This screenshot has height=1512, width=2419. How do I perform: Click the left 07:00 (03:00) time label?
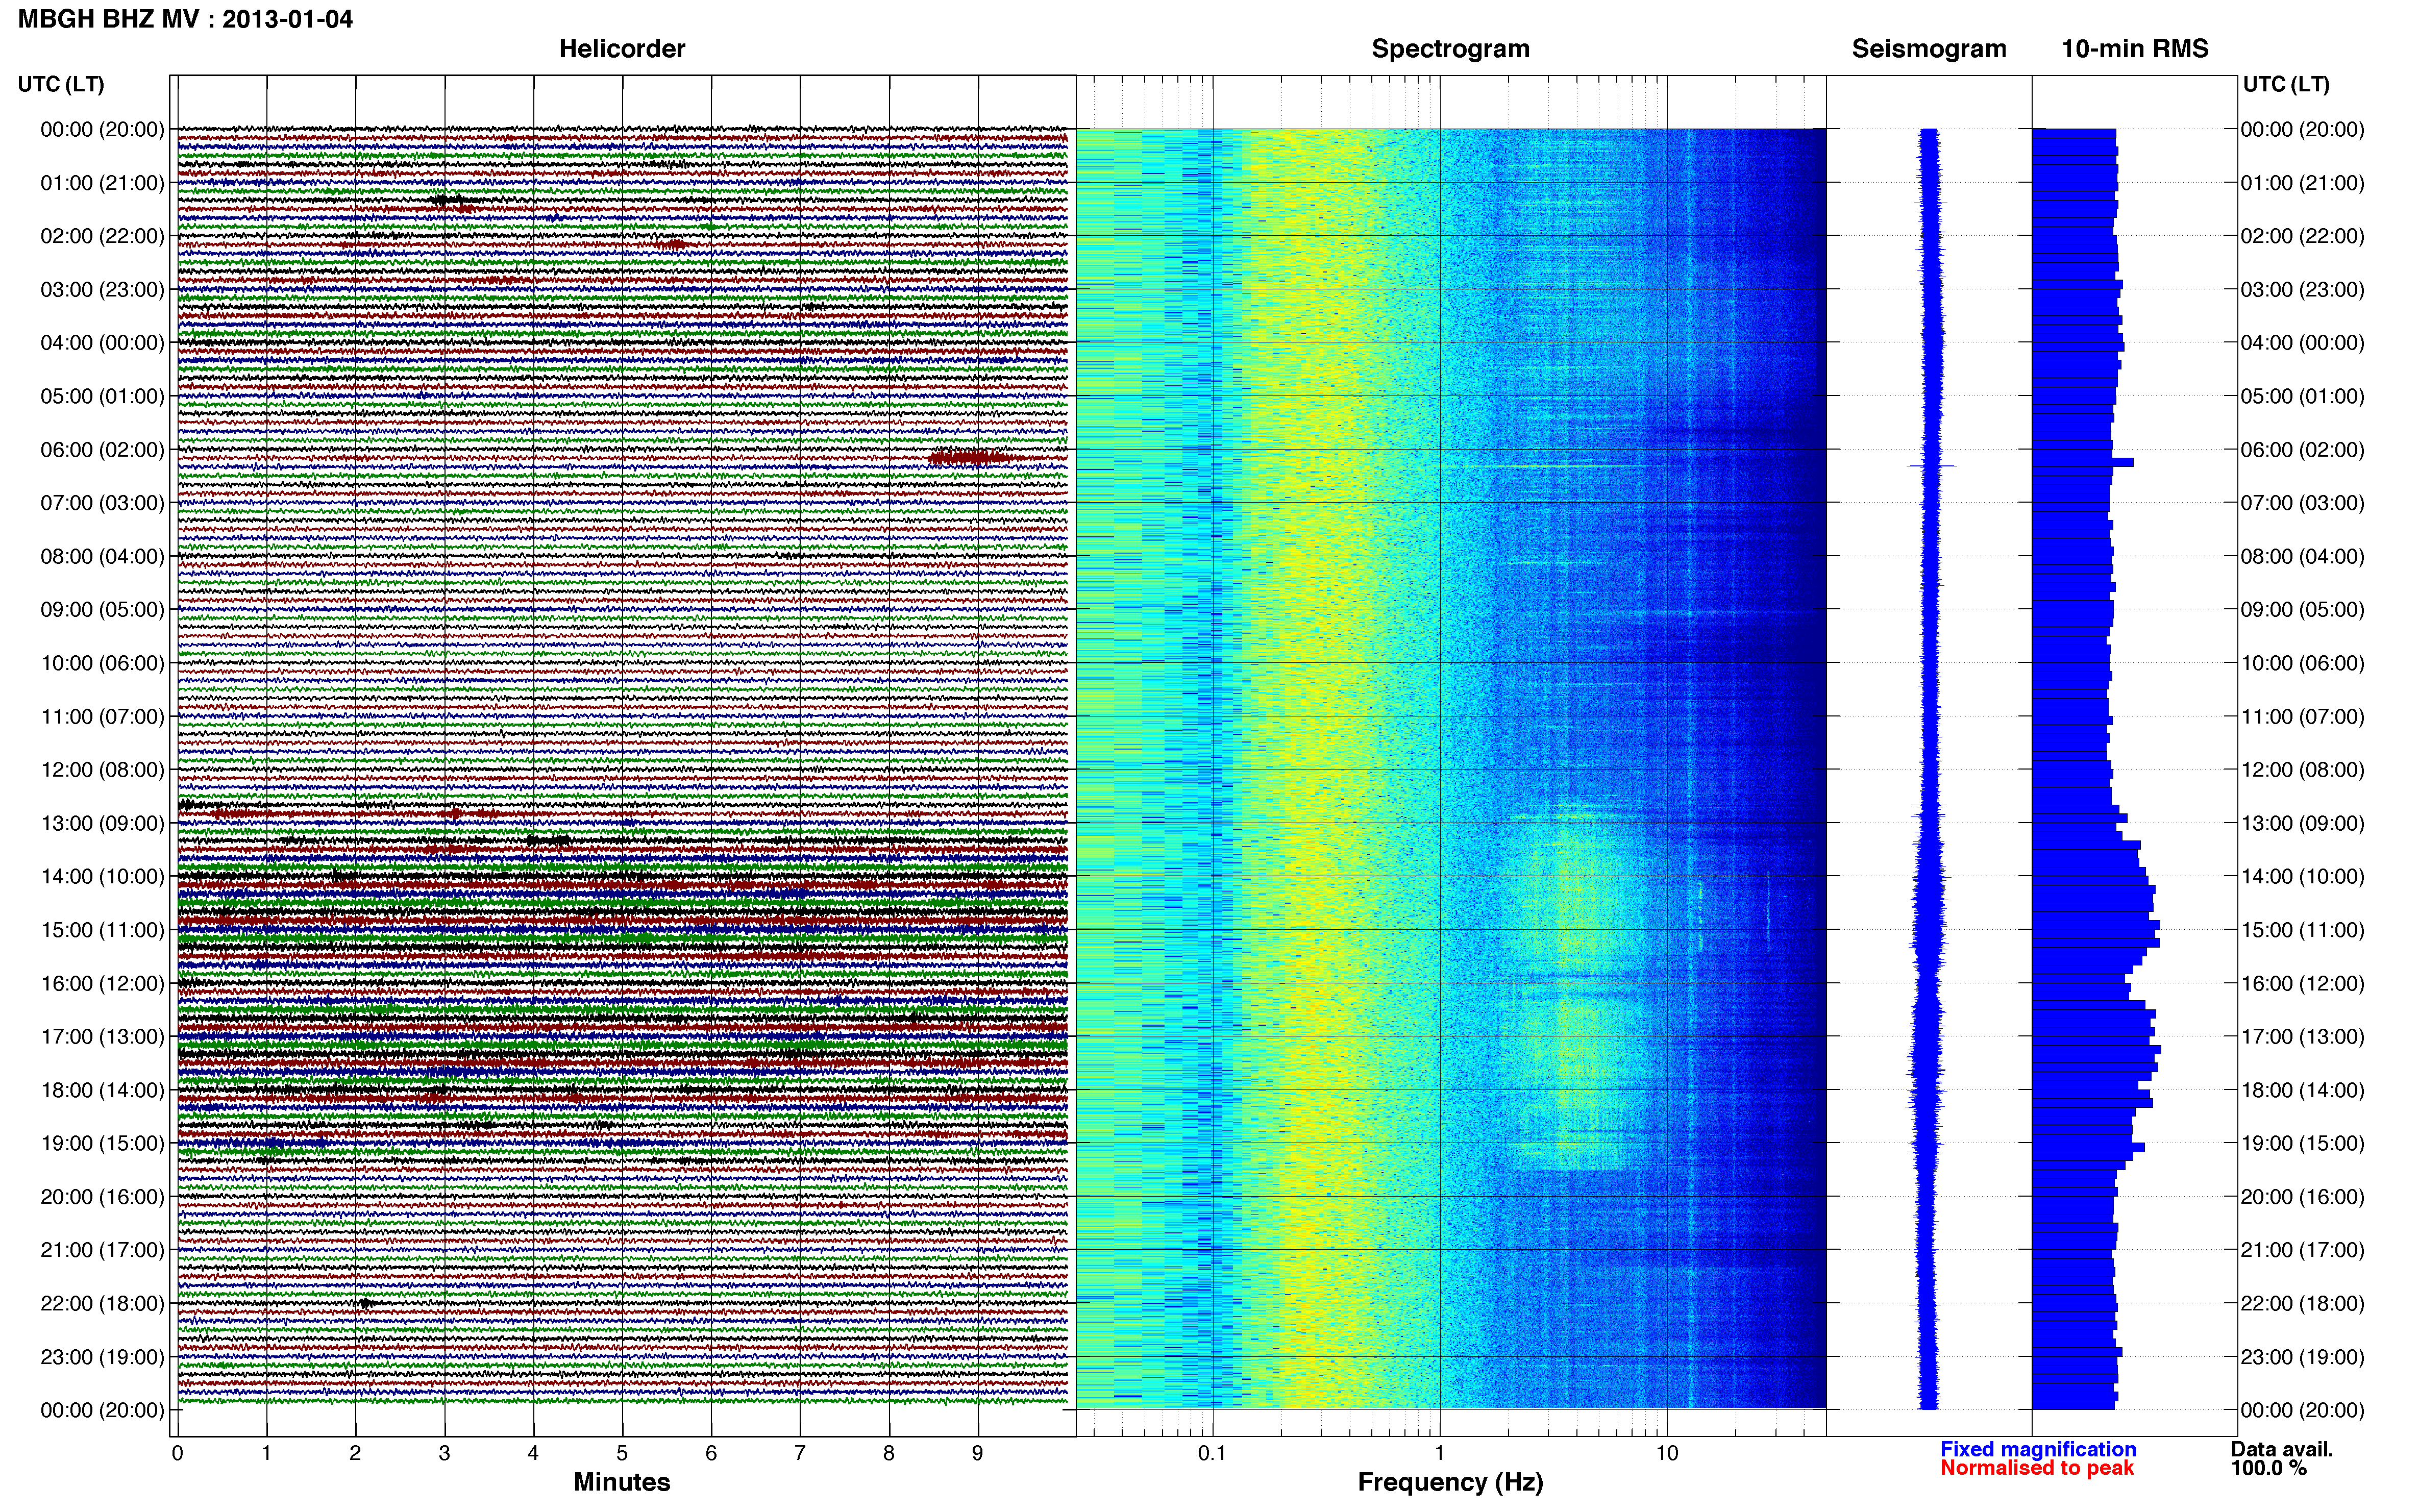(102, 503)
